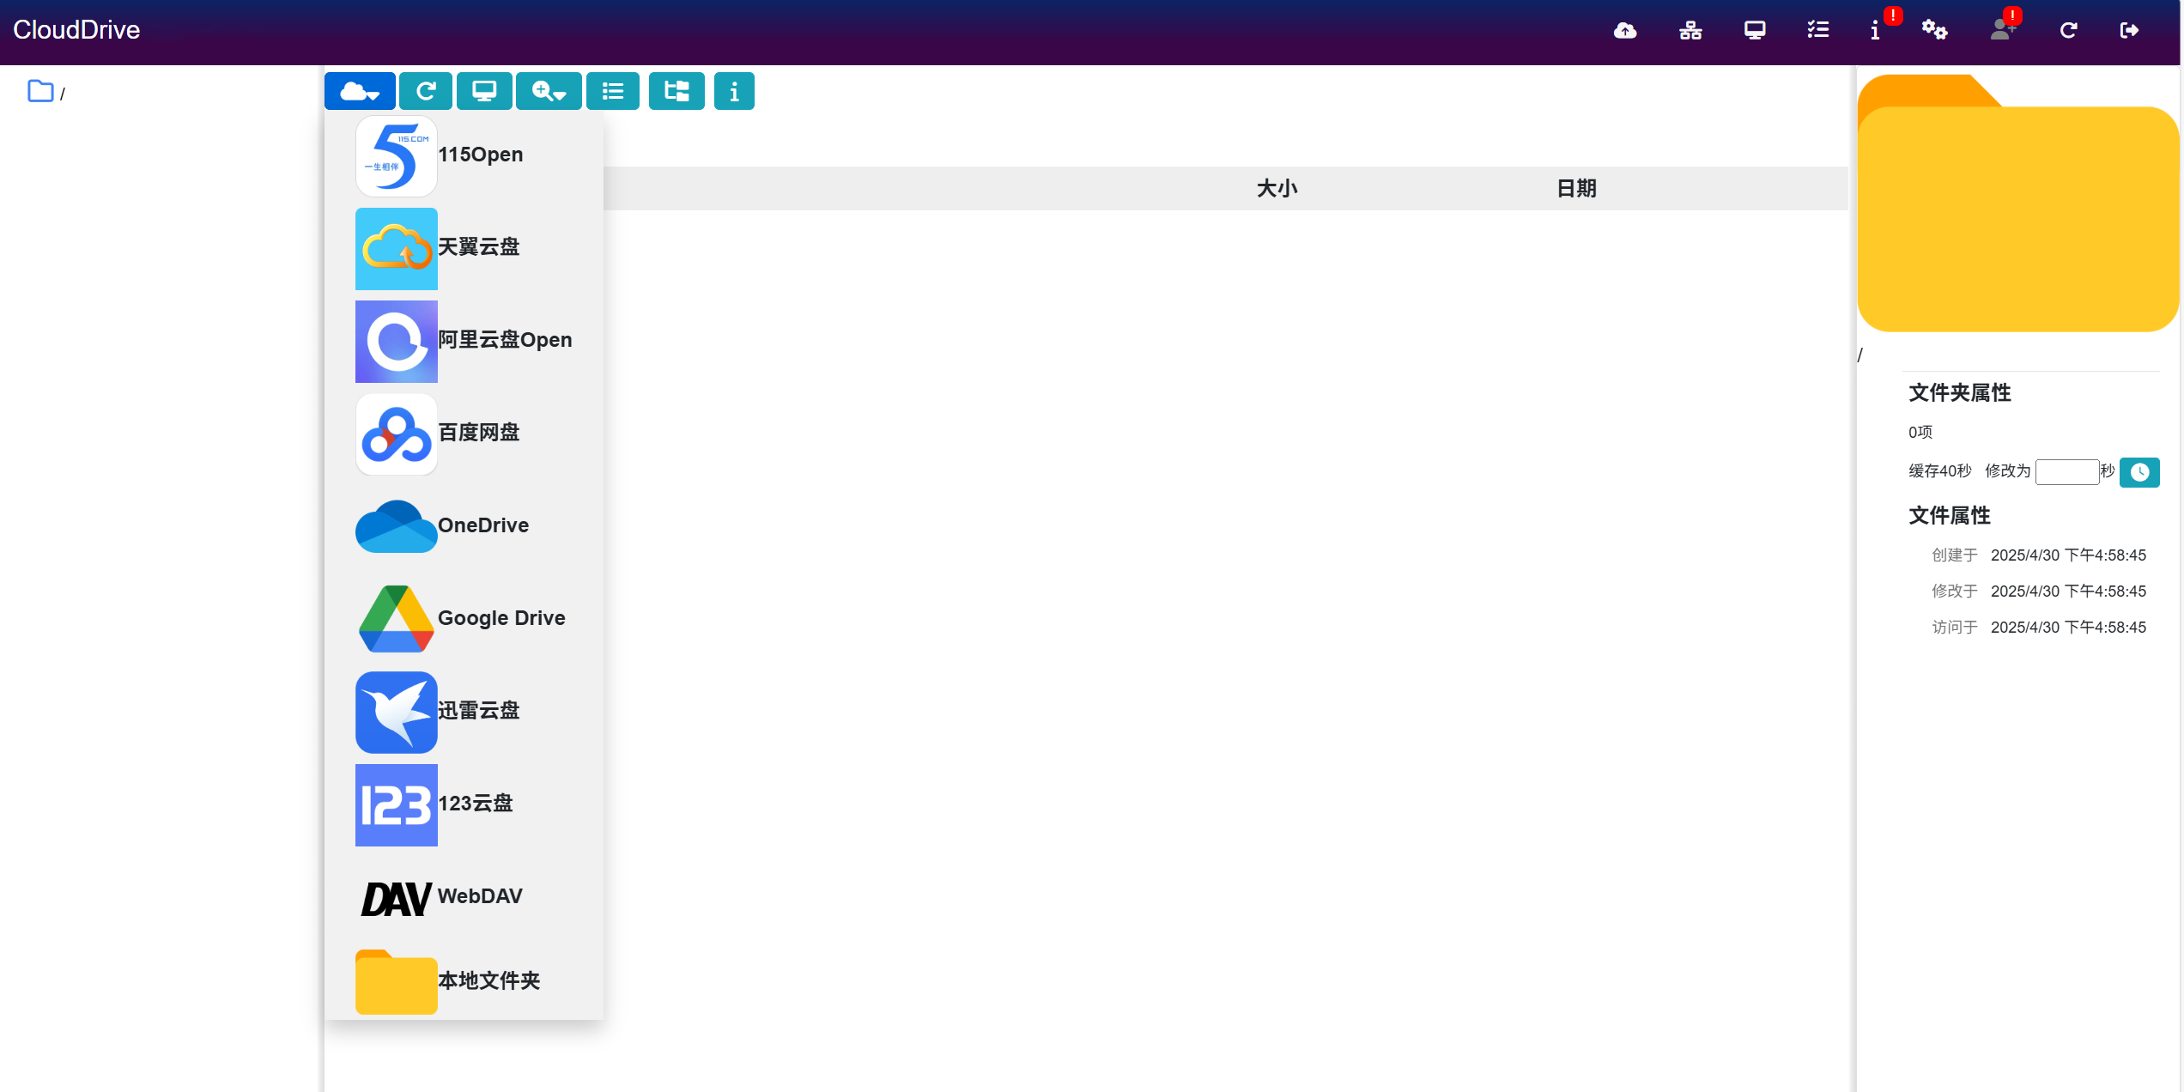Click the refresh icon in top bar
This screenshot has height=1092, width=2184.
point(2068,30)
